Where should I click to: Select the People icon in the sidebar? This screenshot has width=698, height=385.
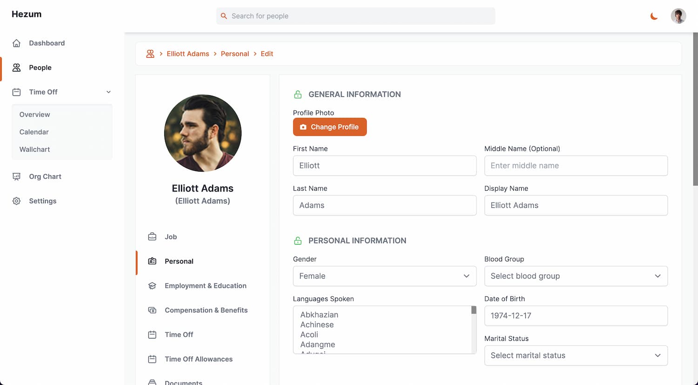pos(16,67)
